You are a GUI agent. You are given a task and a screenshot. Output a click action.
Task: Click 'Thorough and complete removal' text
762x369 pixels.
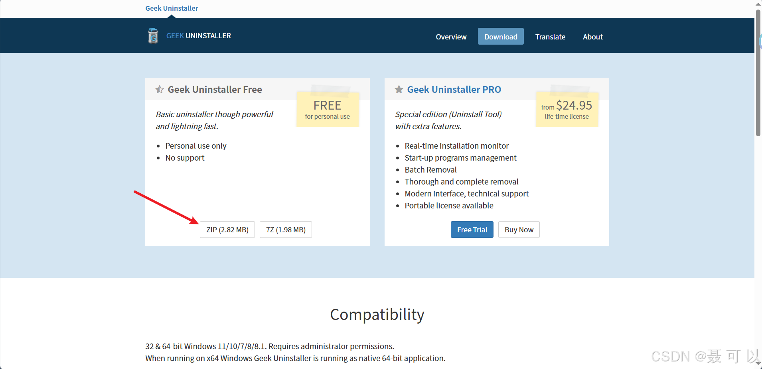[462, 182]
